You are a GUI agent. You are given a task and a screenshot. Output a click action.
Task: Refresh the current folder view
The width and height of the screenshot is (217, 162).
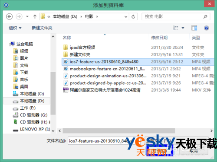coord(133,17)
